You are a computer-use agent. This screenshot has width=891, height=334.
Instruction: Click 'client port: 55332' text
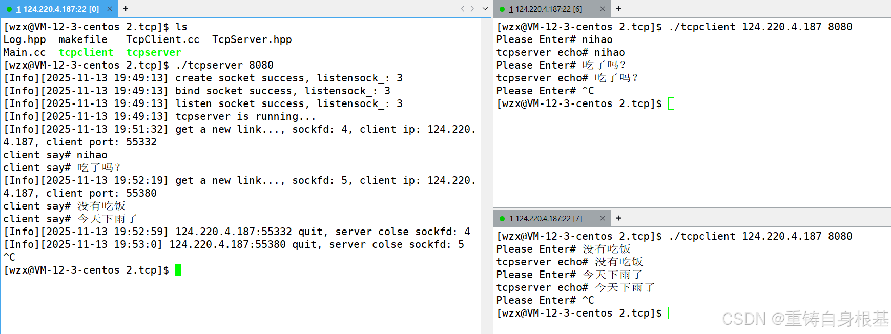point(101,142)
